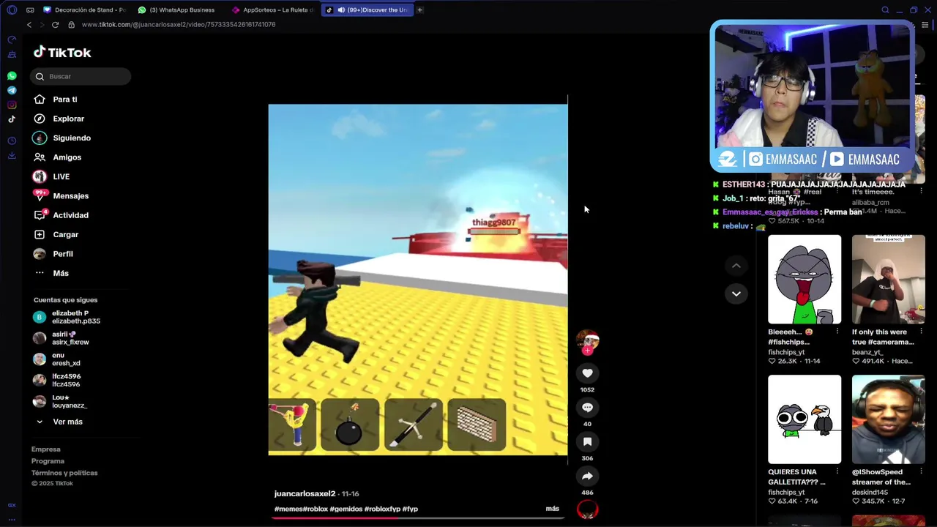This screenshot has height=527, width=937.
Task: Open Instagram in Opera sidebar
Action: pyautogui.click(x=12, y=105)
